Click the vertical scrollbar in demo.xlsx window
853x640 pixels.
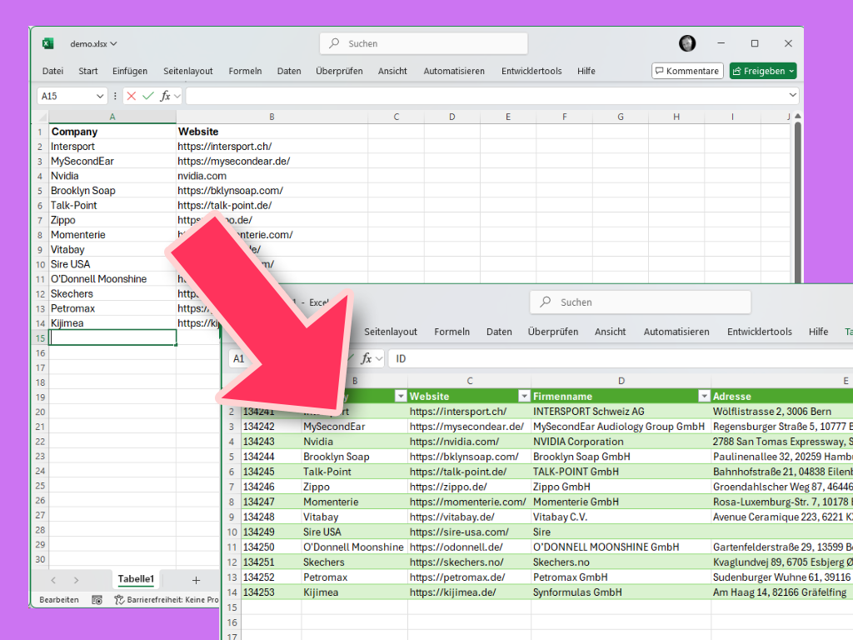tap(797, 202)
